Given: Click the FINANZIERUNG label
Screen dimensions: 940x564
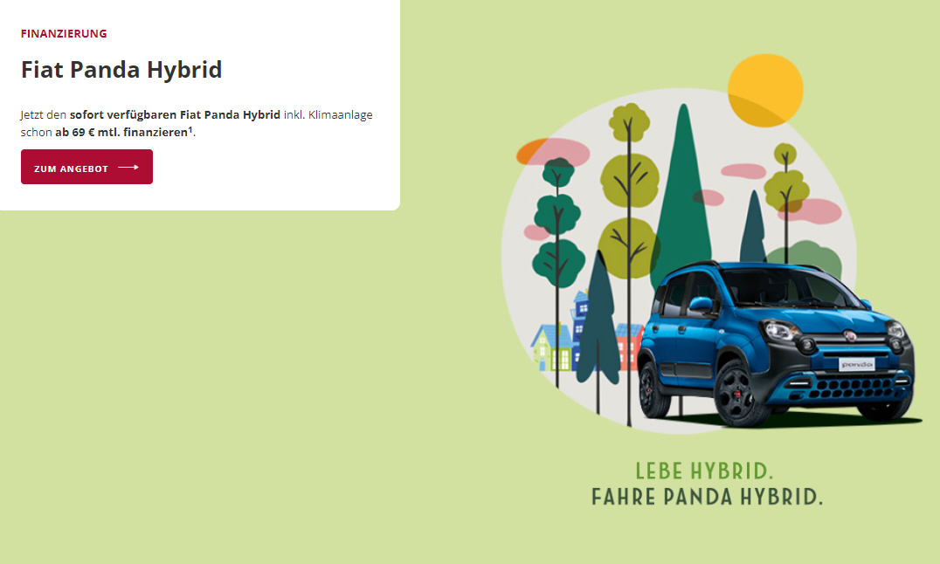Looking at the screenshot, I should tap(64, 33).
